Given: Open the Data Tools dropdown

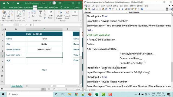Looking at the screenshot, I should coord(51,15).
